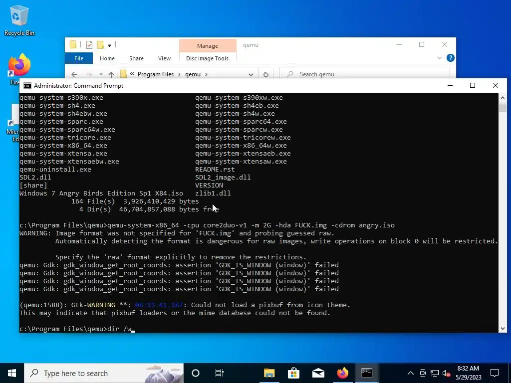Maximize the qemu Explorer window
The image size is (511, 383).
(422, 44)
